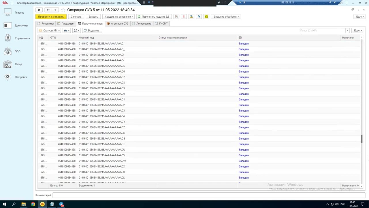Select Полученные коды tab
The image size is (369, 208).
click(90, 24)
